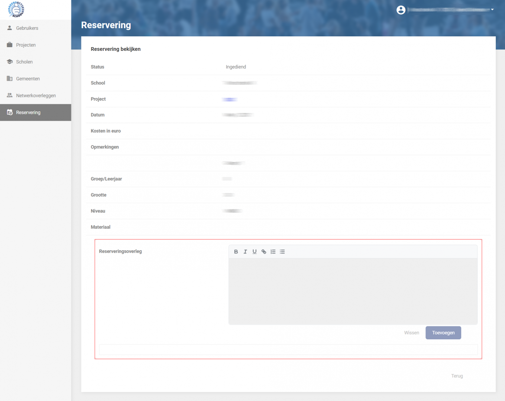Open Scholen in the sidebar
505x401 pixels.
click(x=36, y=62)
